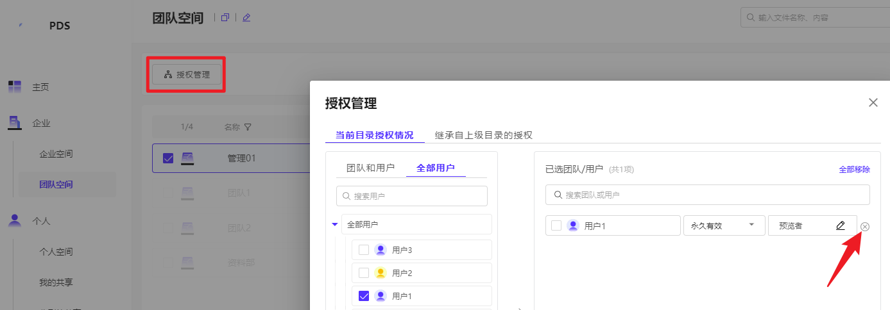
Task: Check the 用户2 checkbox in user tree
Action: point(364,273)
